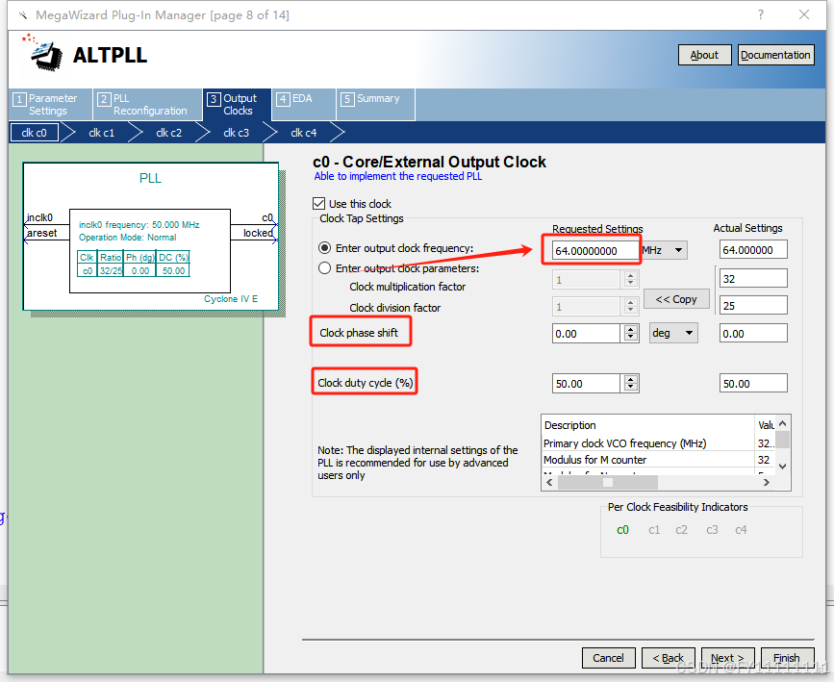The height and width of the screenshot is (682, 834).
Task: Click the horizontal scrollbar thumb in description table
Action: pyautogui.click(x=607, y=483)
